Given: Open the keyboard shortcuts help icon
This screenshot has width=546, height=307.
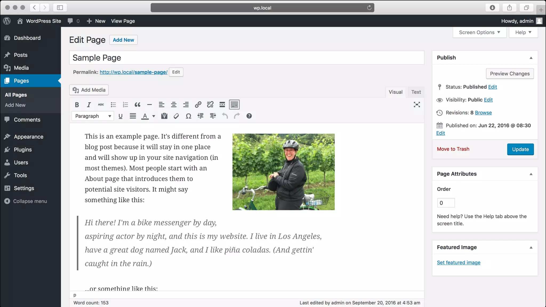Looking at the screenshot, I should [x=249, y=116].
